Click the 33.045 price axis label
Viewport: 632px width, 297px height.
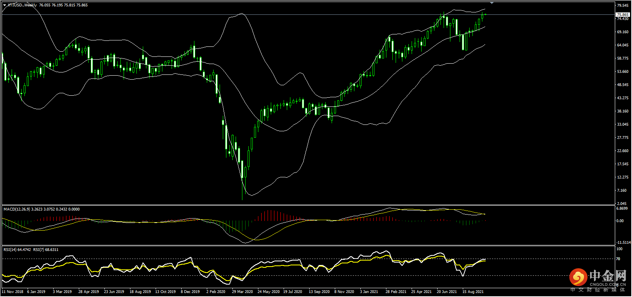pos(623,124)
